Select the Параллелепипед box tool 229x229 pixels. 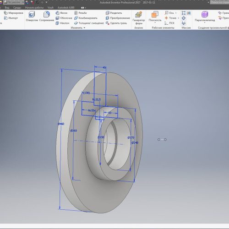[205, 16]
